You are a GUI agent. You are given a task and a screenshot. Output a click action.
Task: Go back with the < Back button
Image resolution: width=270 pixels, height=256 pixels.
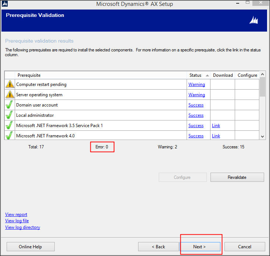click(x=158, y=247)
